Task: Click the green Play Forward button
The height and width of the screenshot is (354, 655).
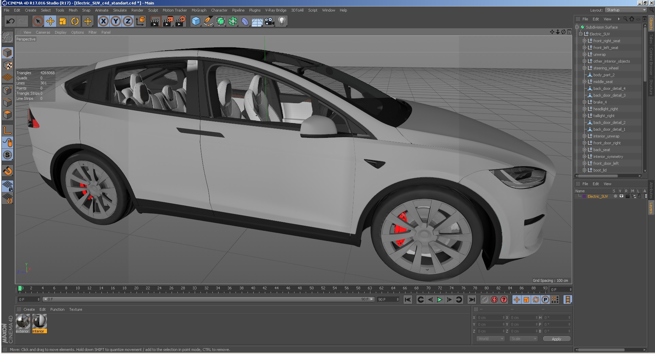Action: [440, 300]
